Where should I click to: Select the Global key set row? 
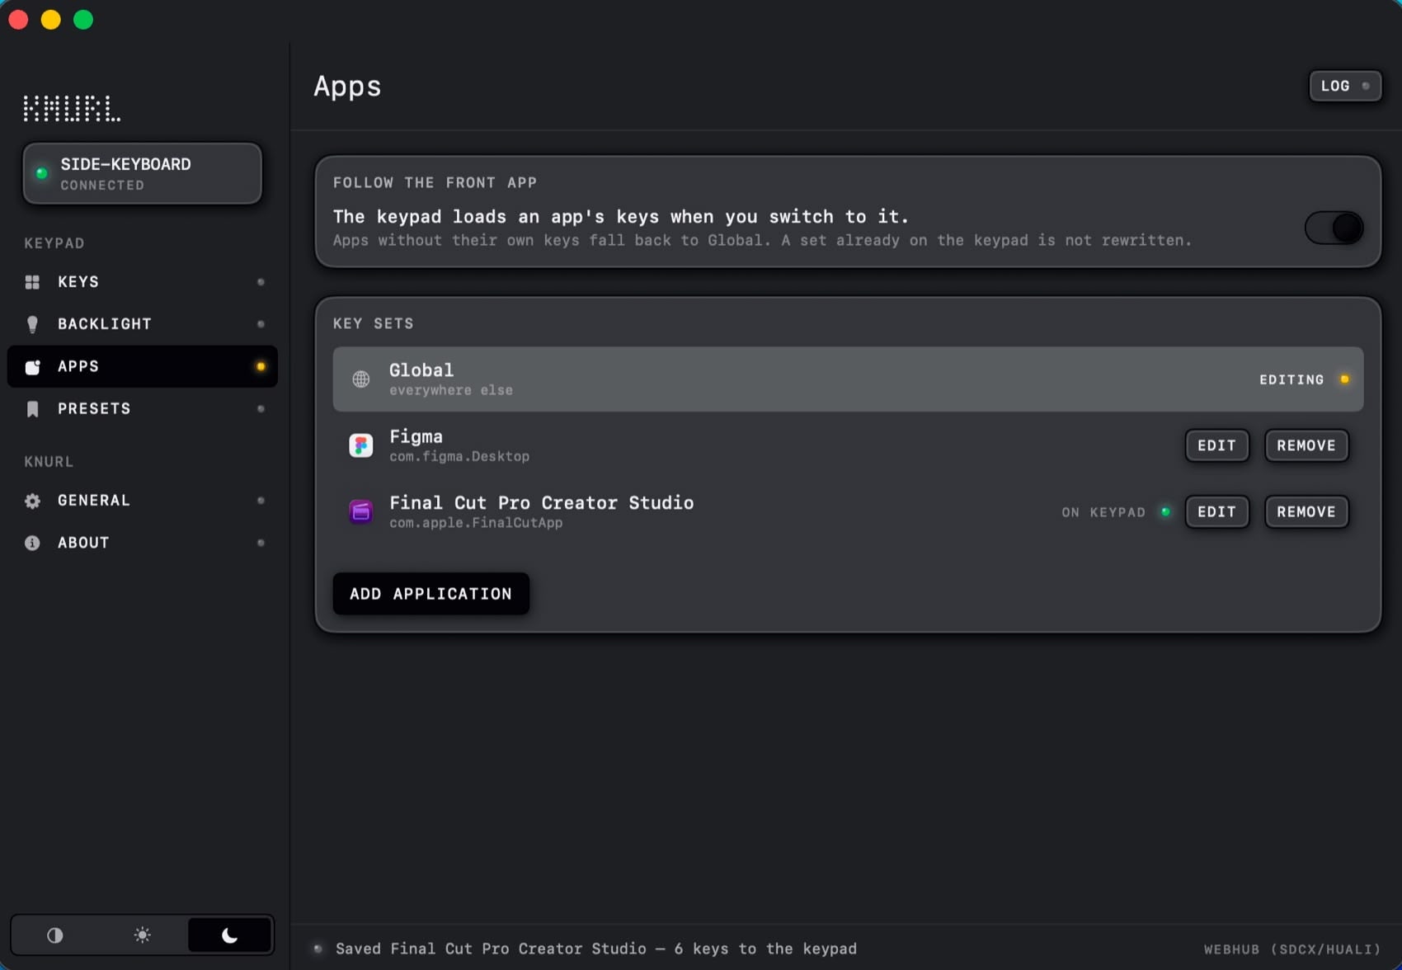848,379
